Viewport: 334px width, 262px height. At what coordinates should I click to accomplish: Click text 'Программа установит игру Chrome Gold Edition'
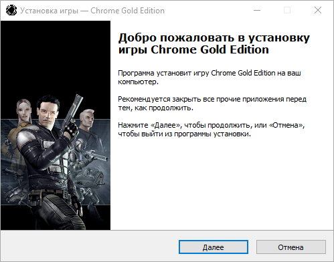pos(197,73)
